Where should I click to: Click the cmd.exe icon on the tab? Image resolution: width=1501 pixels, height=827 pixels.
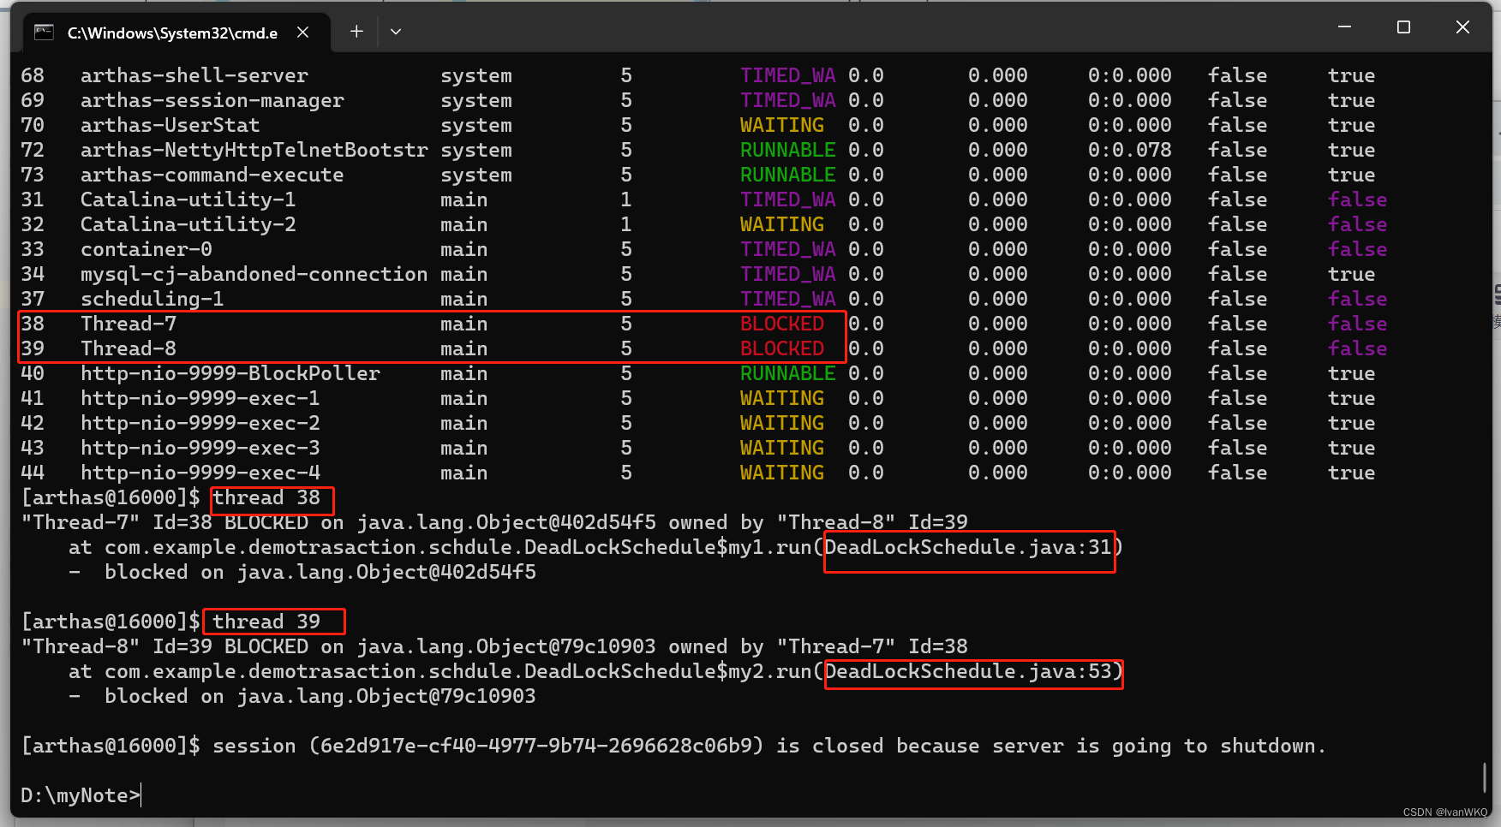click(x=43, y=32)
